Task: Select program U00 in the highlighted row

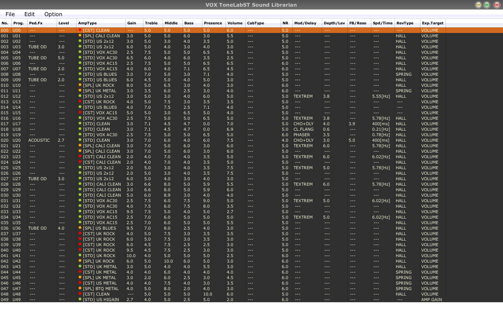Action: (17, 30)
